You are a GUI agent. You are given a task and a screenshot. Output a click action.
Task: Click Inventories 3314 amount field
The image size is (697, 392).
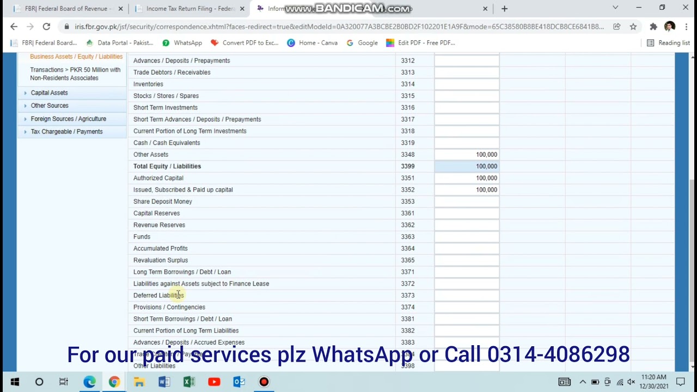(x=467, y=84)
